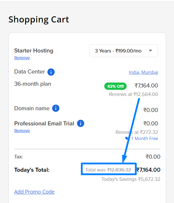Screen dimensions: 174x203
Task: Select the 43% Off! badge
Action: pyautogui.click(x=115, y=86)
